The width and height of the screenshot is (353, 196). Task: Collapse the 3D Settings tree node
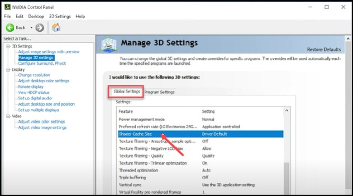click(9, 46)
